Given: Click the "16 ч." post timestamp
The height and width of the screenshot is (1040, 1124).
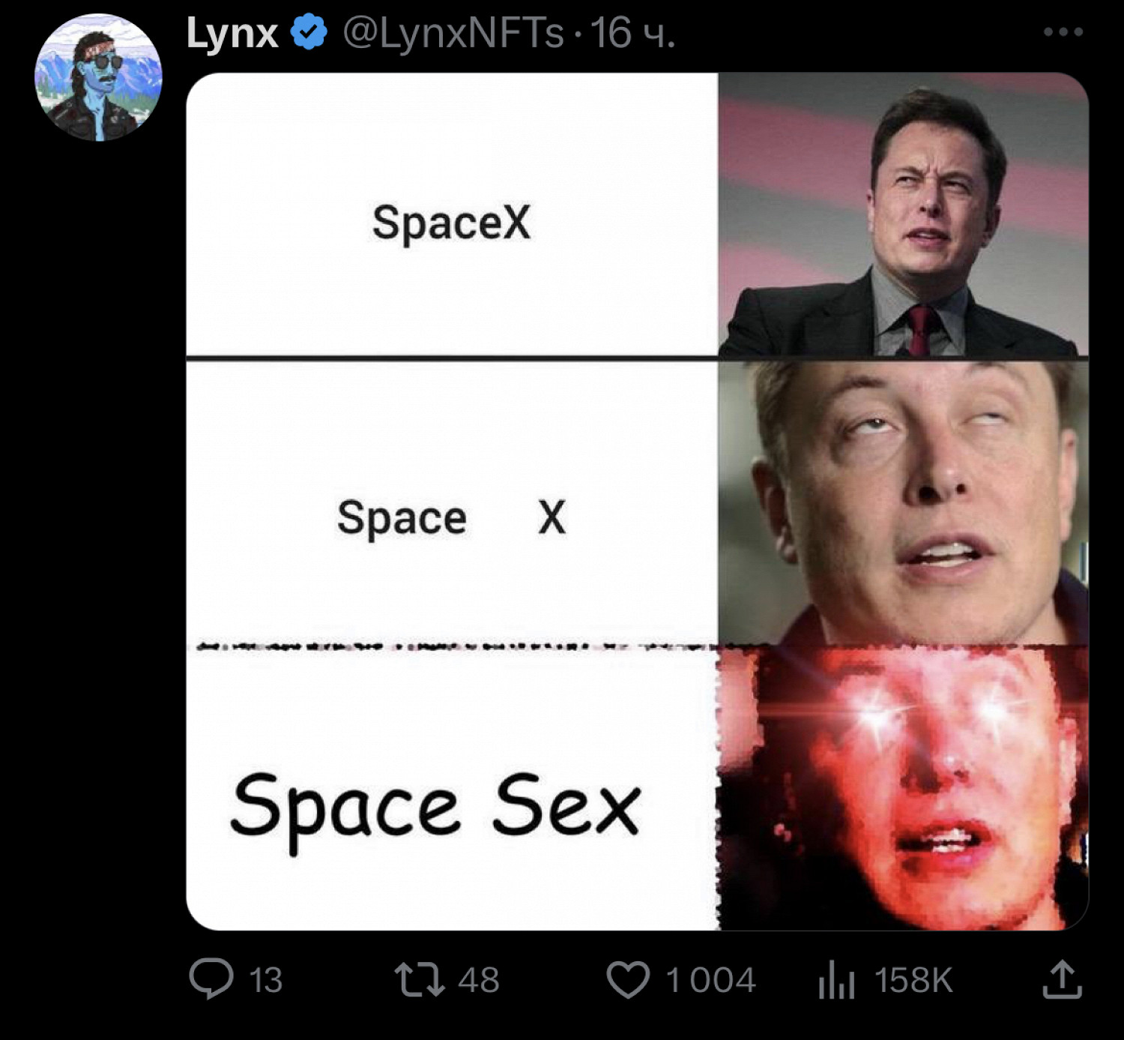Looking at the screenshot, I should click(x=633, y=34).
